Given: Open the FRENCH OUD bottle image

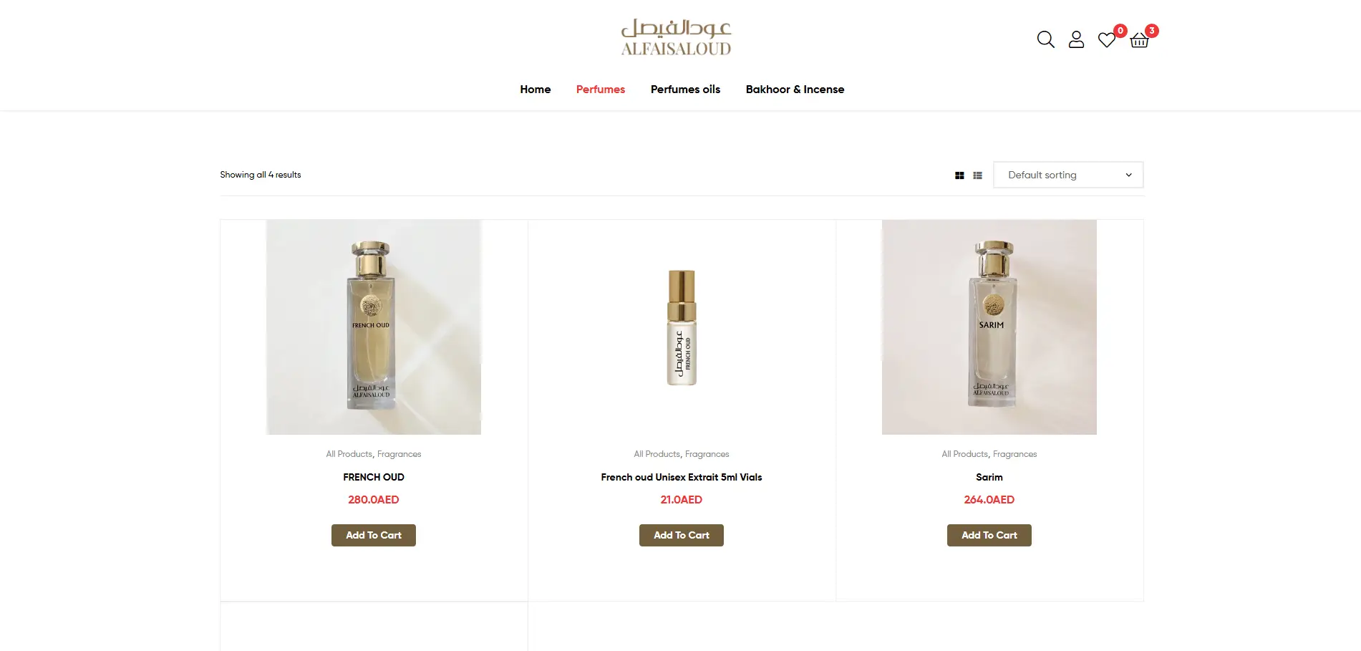Looking at the screenshot, I should (374, 327).
